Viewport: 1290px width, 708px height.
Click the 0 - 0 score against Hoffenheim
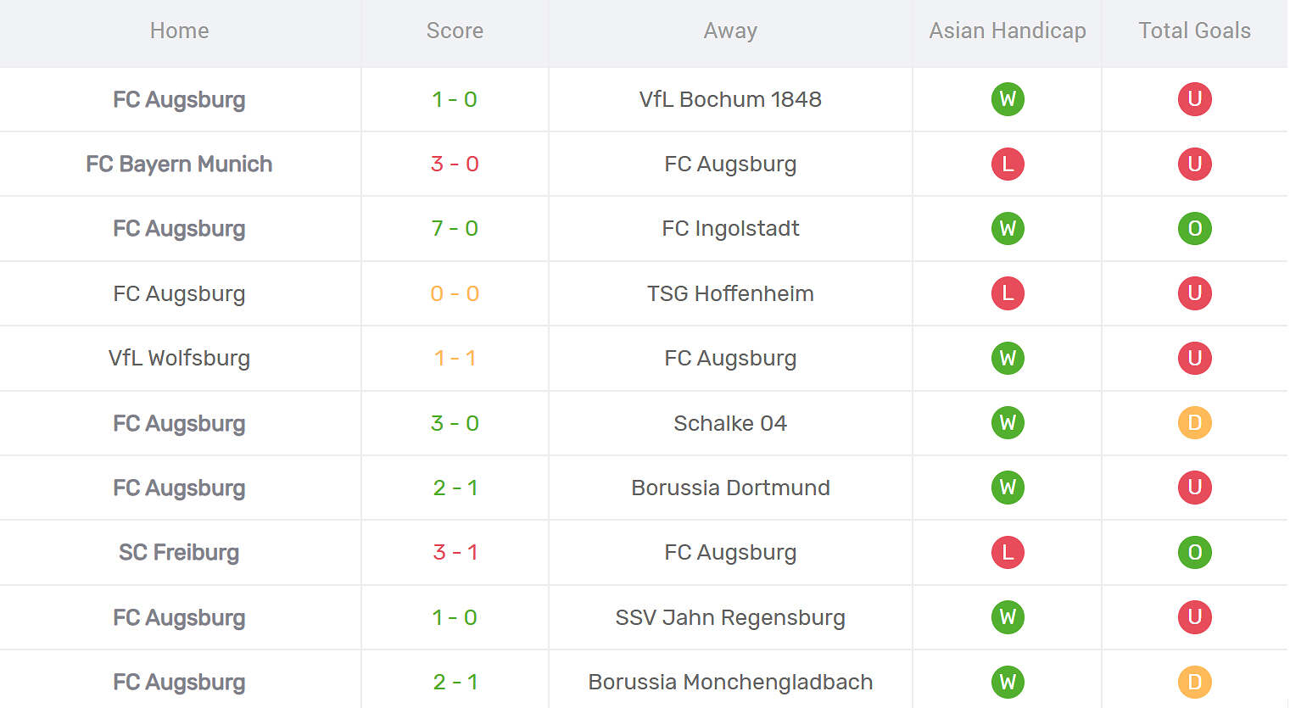[455, 293]
